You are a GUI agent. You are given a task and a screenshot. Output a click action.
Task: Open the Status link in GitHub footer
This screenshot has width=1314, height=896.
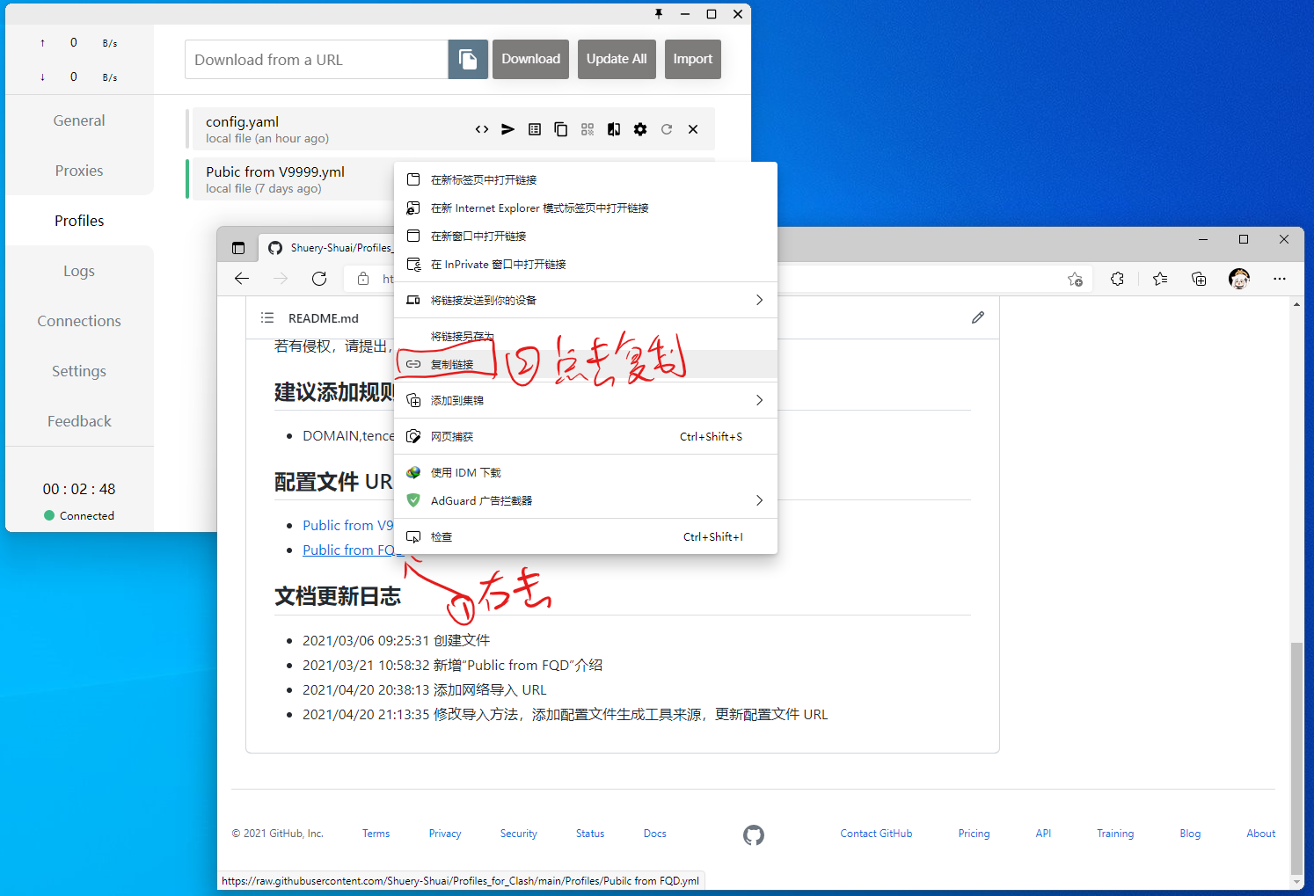tap(590, 834)
